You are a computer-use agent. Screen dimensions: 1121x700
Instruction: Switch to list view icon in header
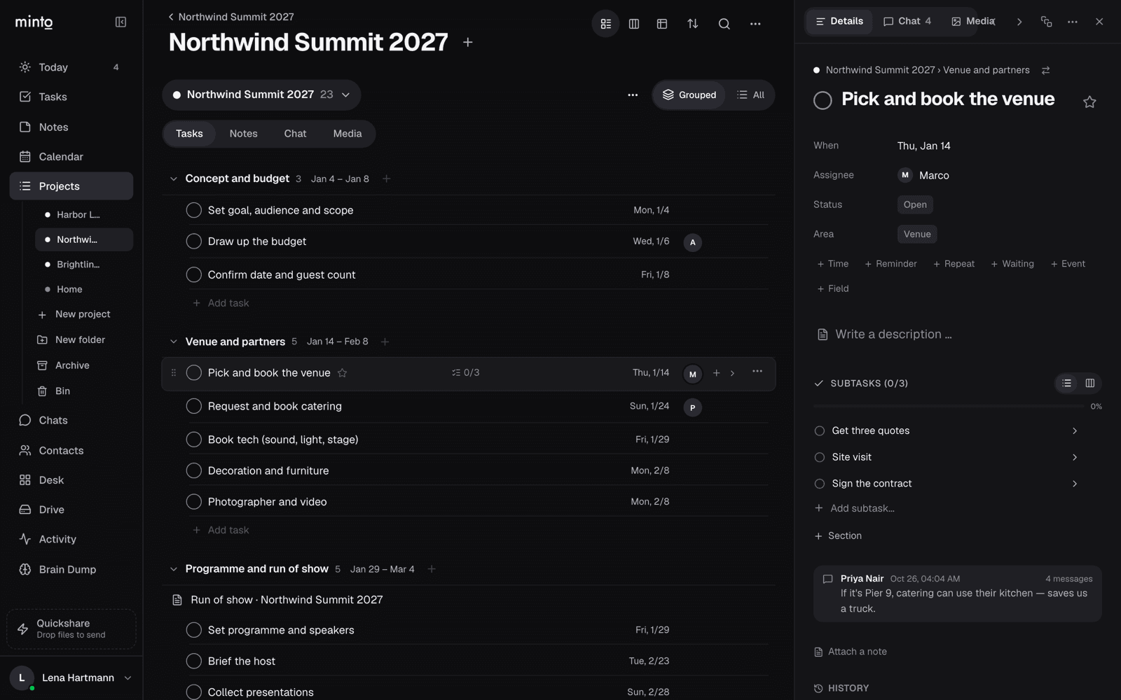[606, 24]
